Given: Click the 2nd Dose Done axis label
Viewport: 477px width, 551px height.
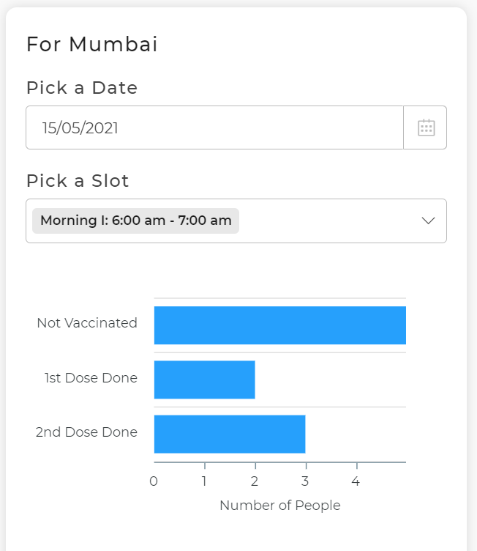Looking at the screenshot, I should pos(86,432).
